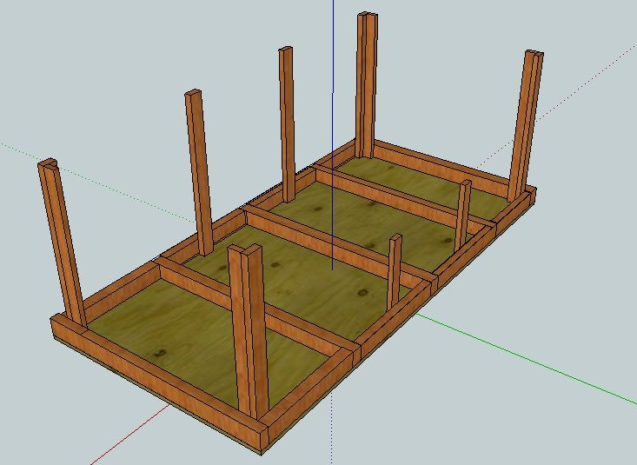Click the dotted red axis at upper right
The height and width of the screenshot is (465, 637).
(591, 80)
